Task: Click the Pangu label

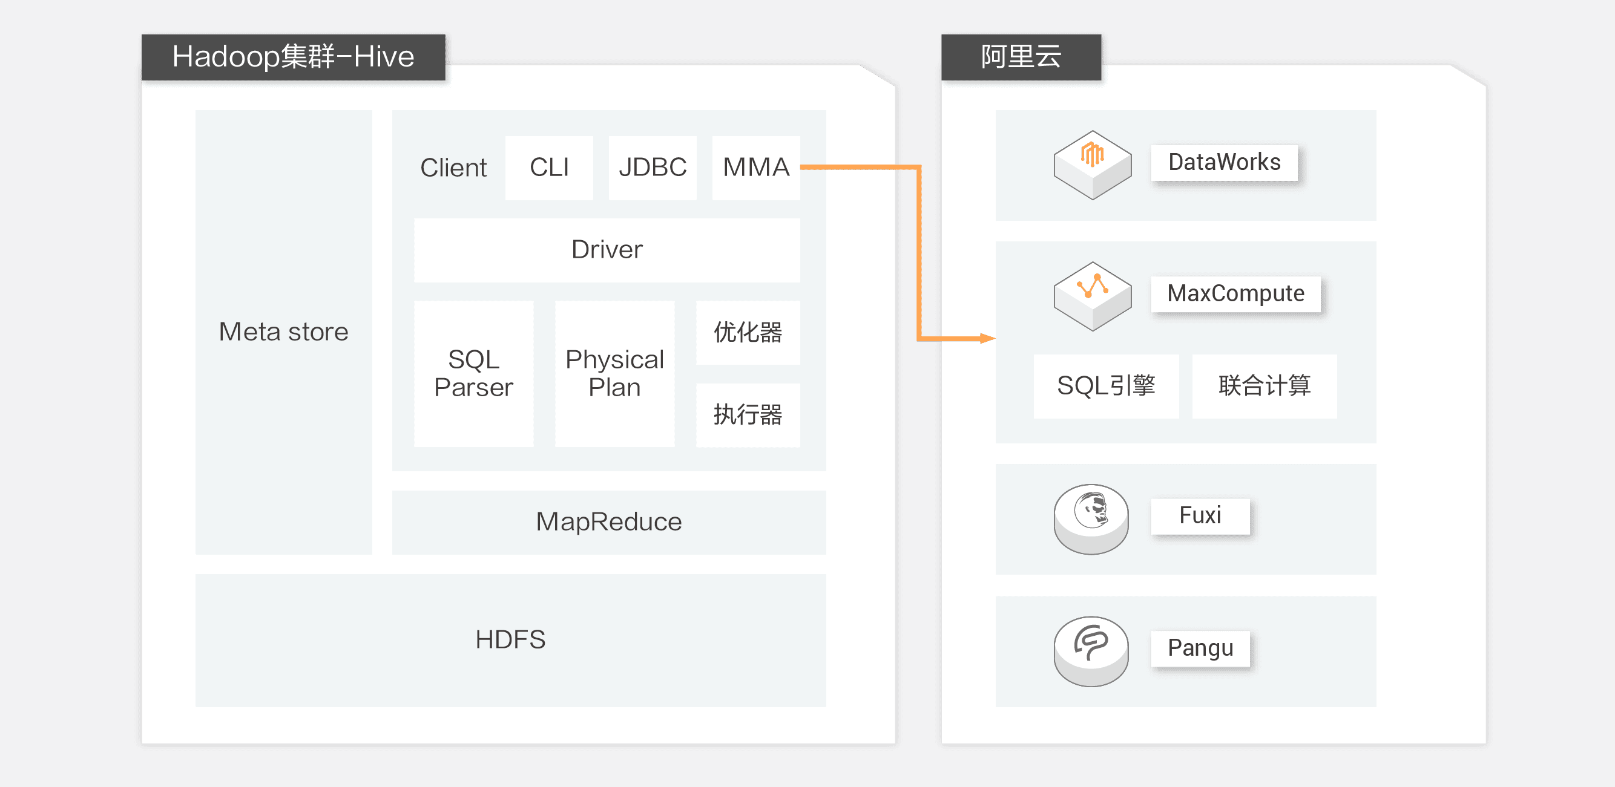Action: pos(1199,648)
